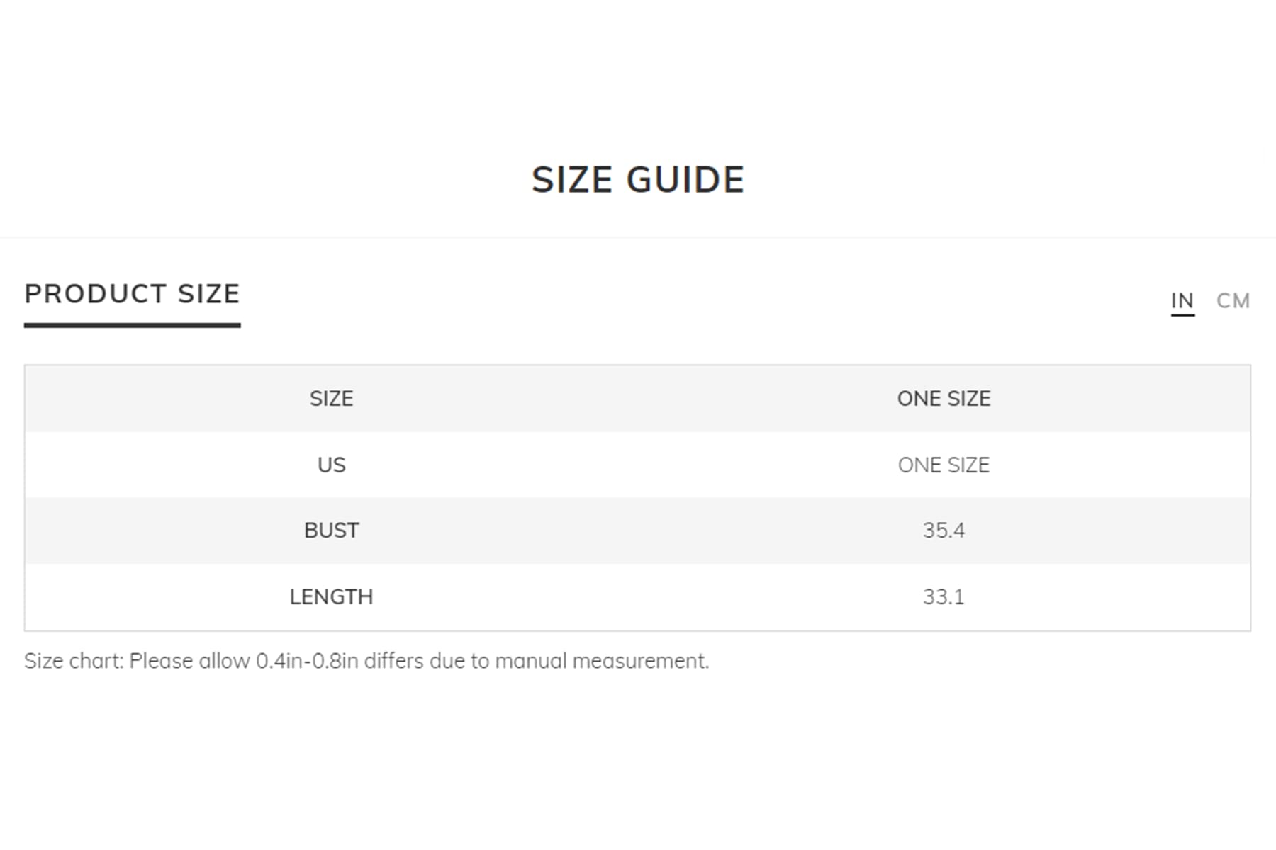Click the thick underline beneath PRODUCT SIZE
Viewport: 1276px width, 850px height.
point(133,325)
